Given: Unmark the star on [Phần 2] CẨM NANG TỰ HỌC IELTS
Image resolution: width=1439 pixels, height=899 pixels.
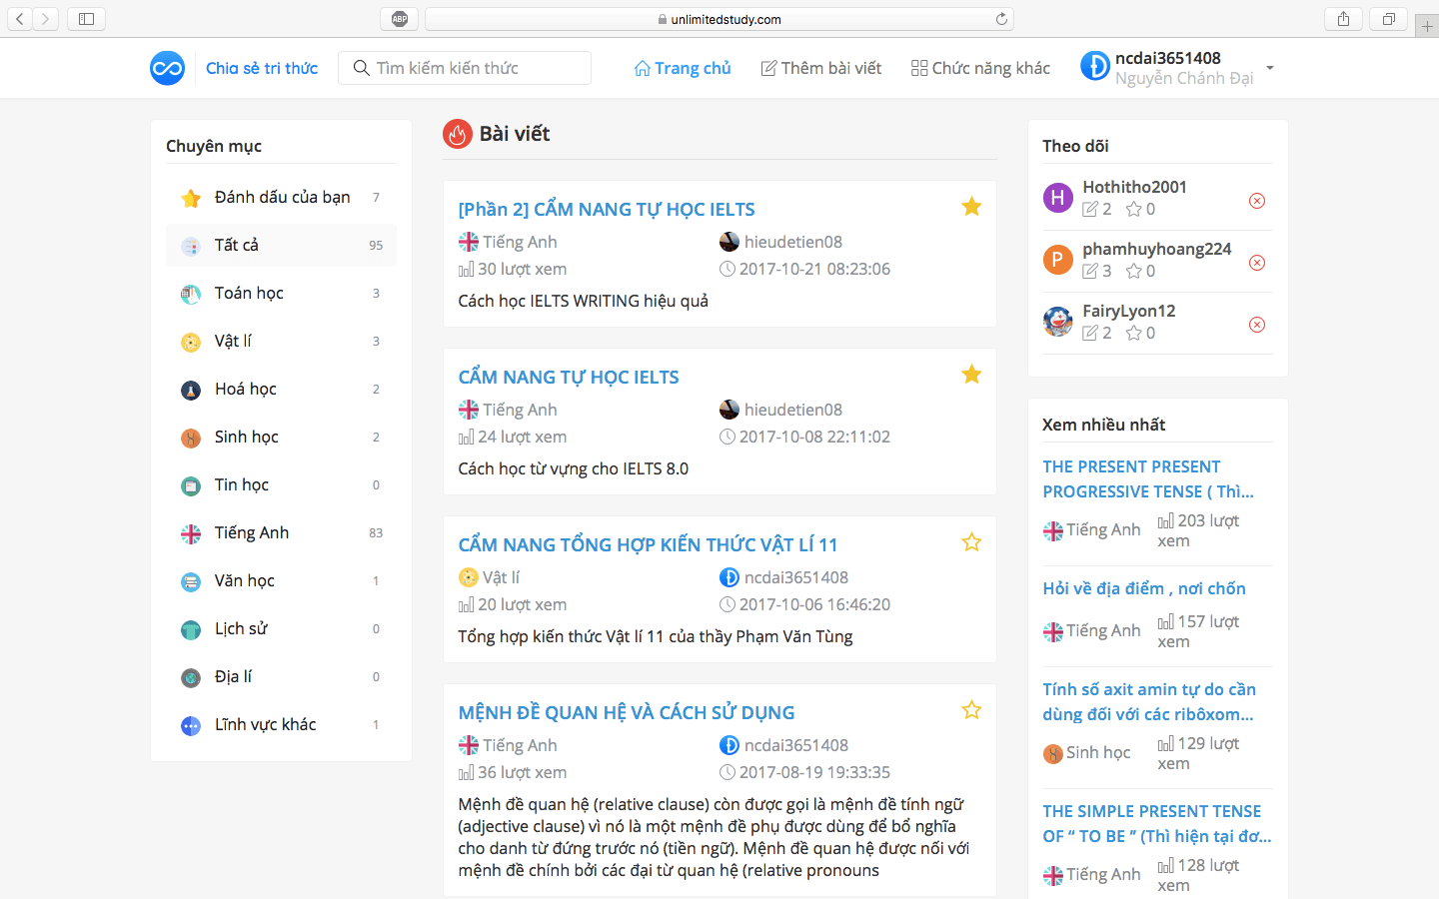Looking at the screenshot, I should [x=971, y=207].
